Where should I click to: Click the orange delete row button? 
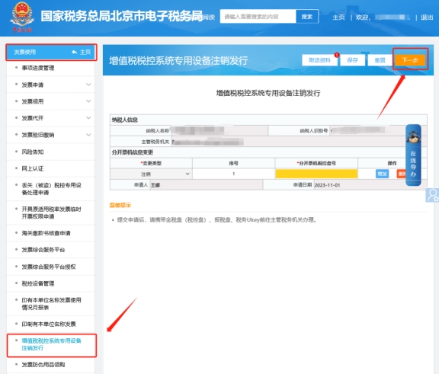click(x=401, y=174)
